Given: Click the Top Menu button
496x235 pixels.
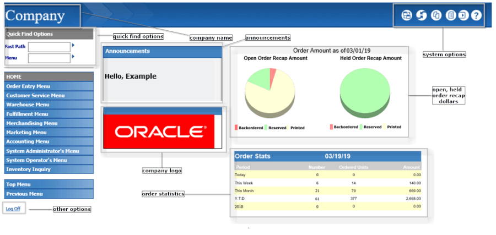Looking at the screenshot, I should pos(49,184).
